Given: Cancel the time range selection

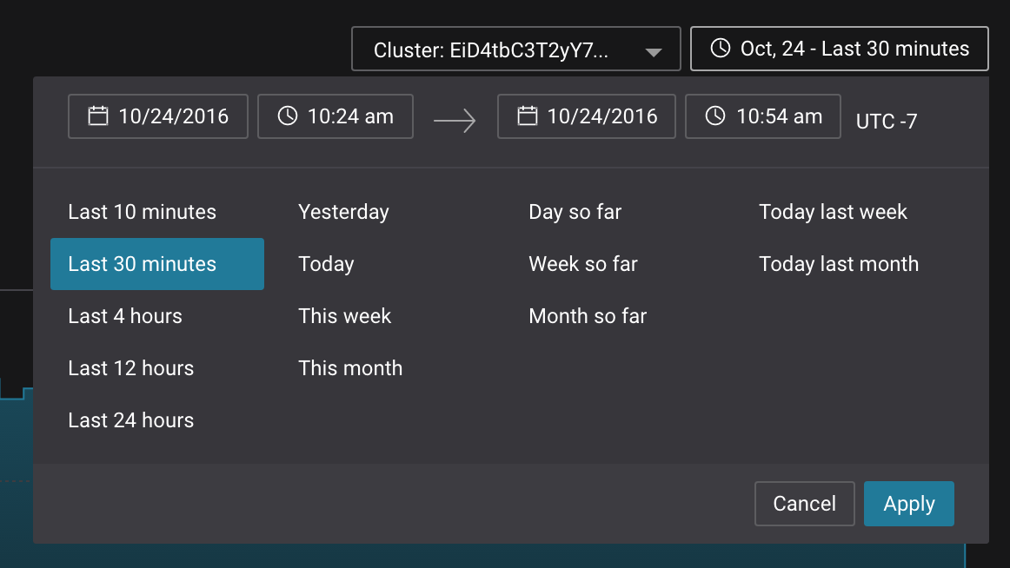Looking at the screenshot, I should click(804, 504).
